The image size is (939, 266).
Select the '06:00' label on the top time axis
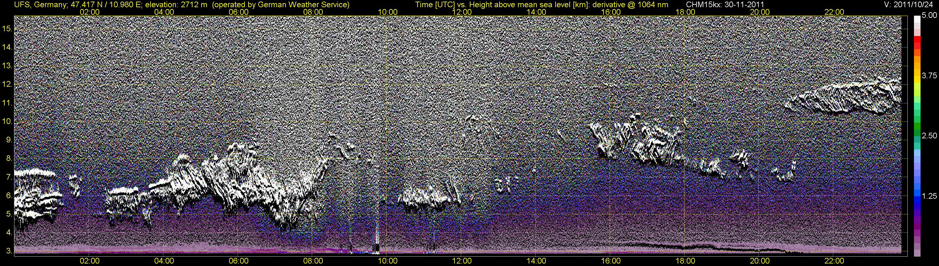239,12
